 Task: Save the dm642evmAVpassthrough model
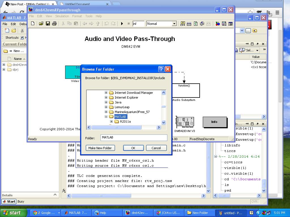[48, 23]
